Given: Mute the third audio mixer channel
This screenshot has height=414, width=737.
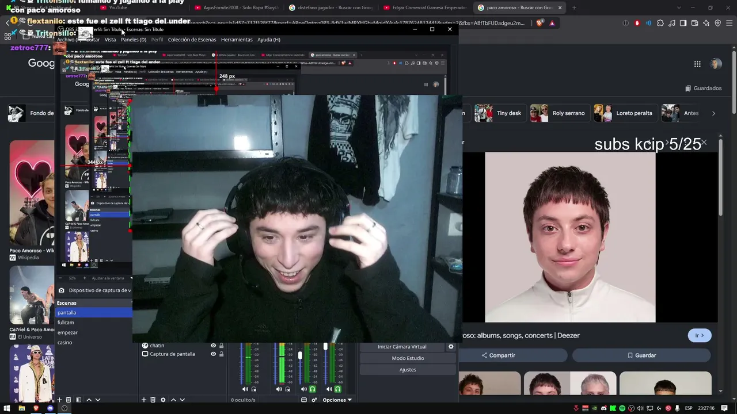Looking at the screenshot, I should (304, 389).
